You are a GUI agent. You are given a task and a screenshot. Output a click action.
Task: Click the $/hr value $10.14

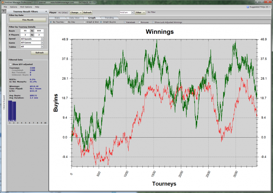(34, 91)
